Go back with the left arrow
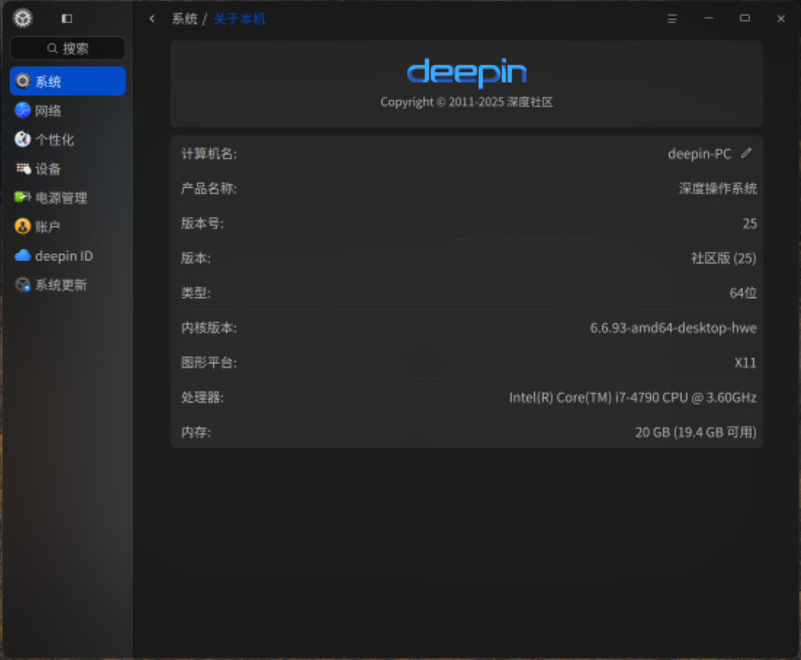801x660 pixels. (x=152, y=19)
